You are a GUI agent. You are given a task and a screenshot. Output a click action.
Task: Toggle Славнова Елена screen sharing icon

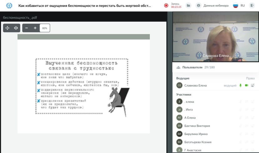(252, 85)
